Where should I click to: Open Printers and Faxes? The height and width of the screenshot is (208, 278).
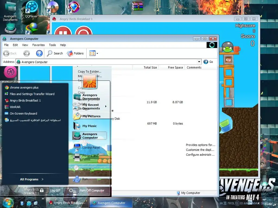click(x=90, y=157)
